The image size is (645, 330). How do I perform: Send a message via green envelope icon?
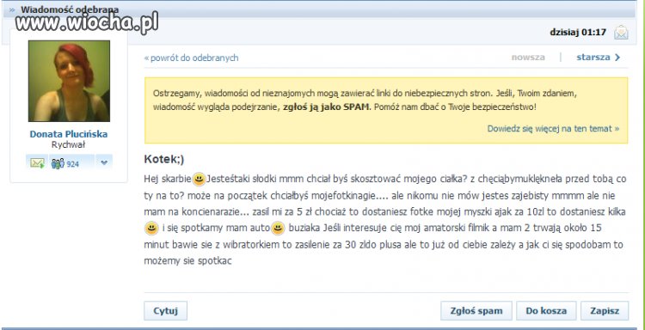(x=38, y=163)
